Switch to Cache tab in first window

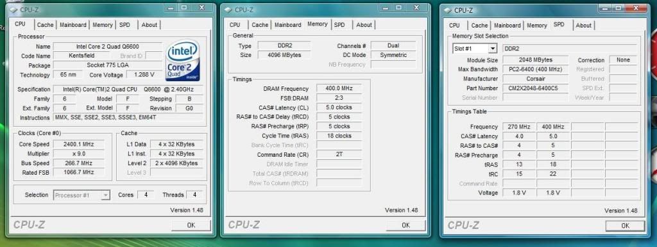click(46, 25)
